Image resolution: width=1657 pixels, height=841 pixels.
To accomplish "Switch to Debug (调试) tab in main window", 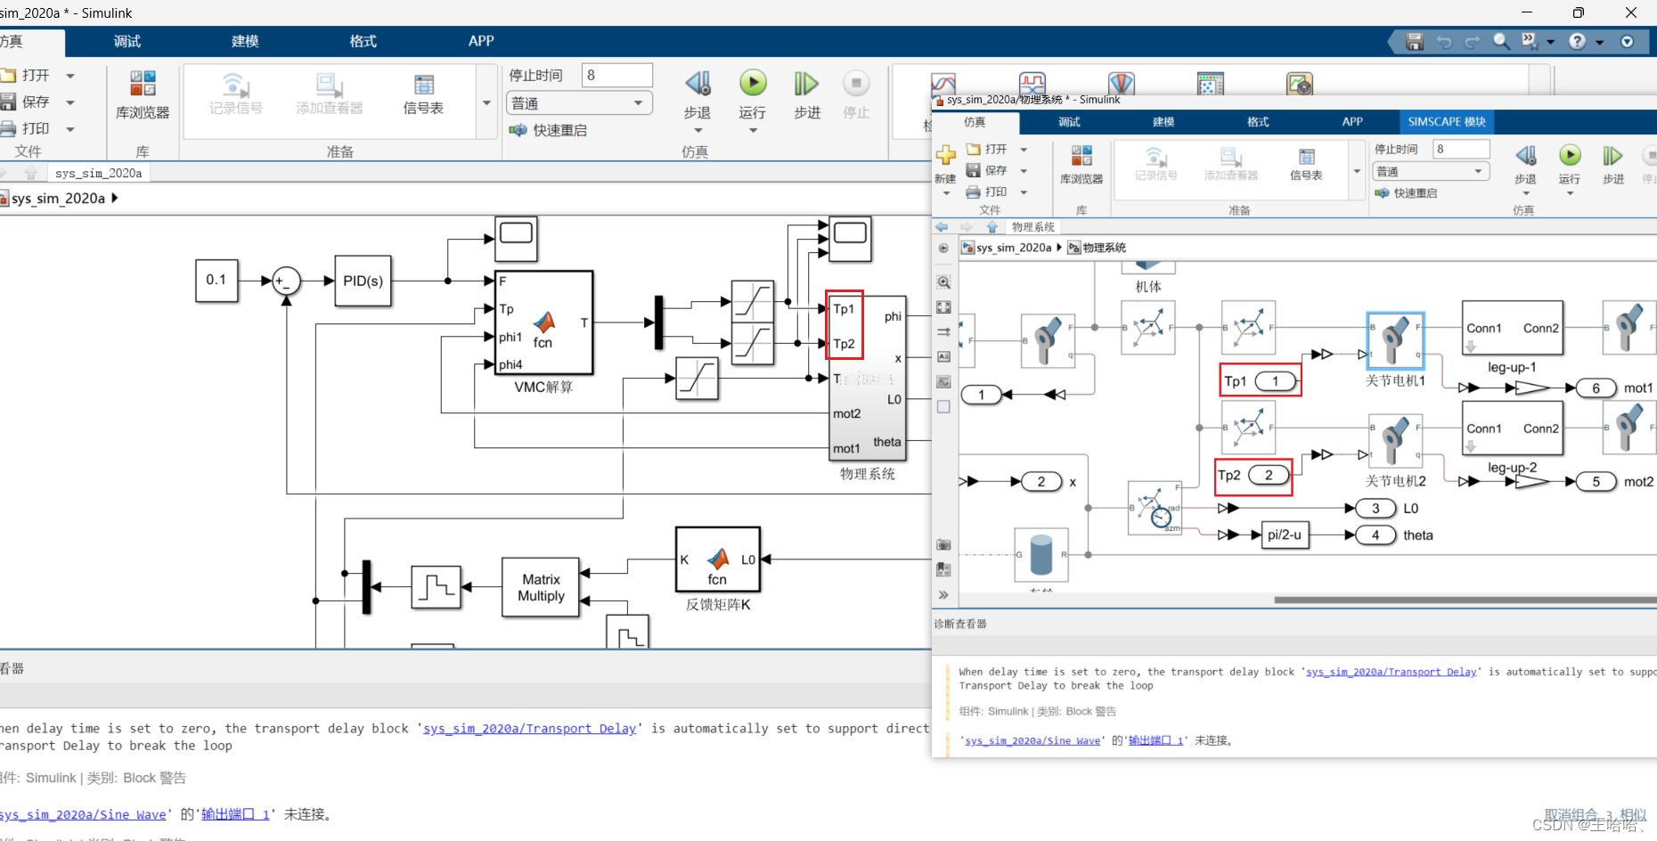I will coord(127,41).
